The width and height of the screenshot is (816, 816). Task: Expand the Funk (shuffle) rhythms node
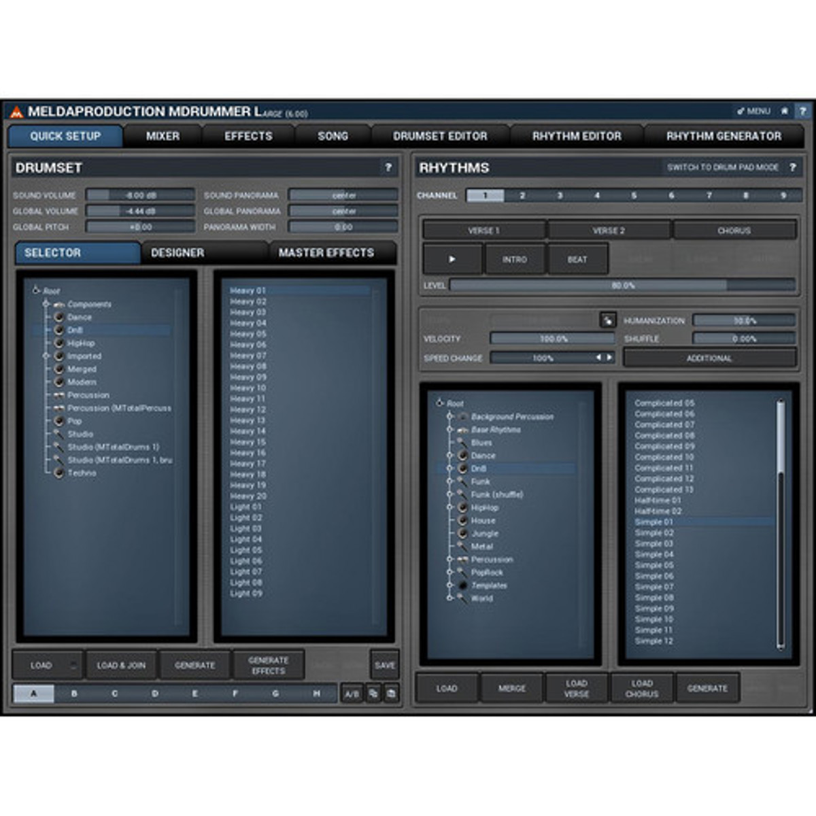pyautogui.click(x=449, y=495)
